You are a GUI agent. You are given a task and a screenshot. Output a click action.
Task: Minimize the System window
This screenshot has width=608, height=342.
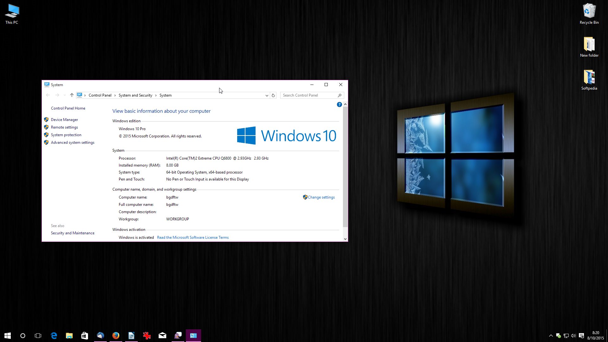(x=312, y=85)
